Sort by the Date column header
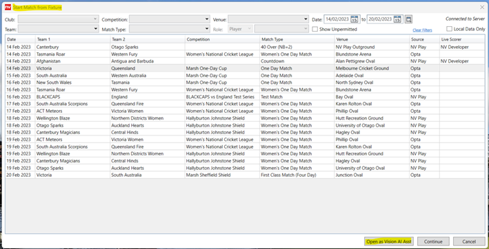The width and height of the screenshot is (489, 249). click(20, 39)
